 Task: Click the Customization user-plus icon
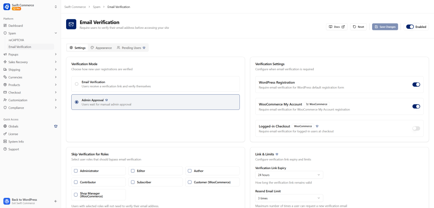click(5, 100)
